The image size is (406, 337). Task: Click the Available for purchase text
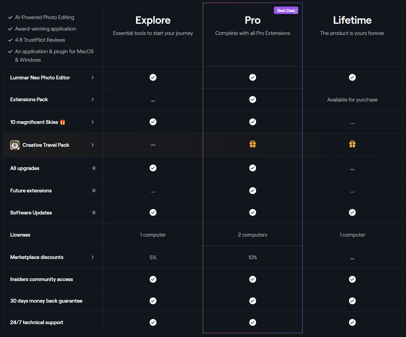click(352, 100)
